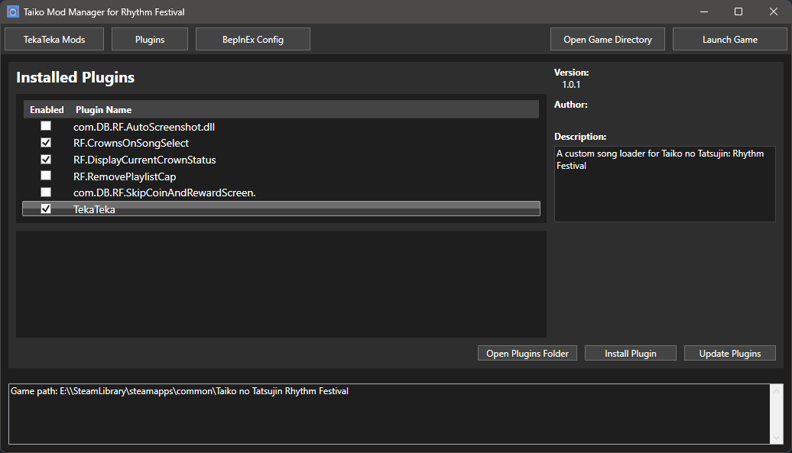This screenshot has width=792, height=453.
Task: Click the Install Plugin button
Action: 630,353
